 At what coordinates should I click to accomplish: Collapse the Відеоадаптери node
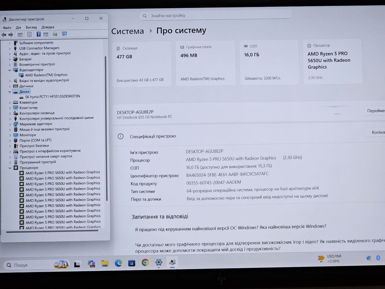(10, 70)
